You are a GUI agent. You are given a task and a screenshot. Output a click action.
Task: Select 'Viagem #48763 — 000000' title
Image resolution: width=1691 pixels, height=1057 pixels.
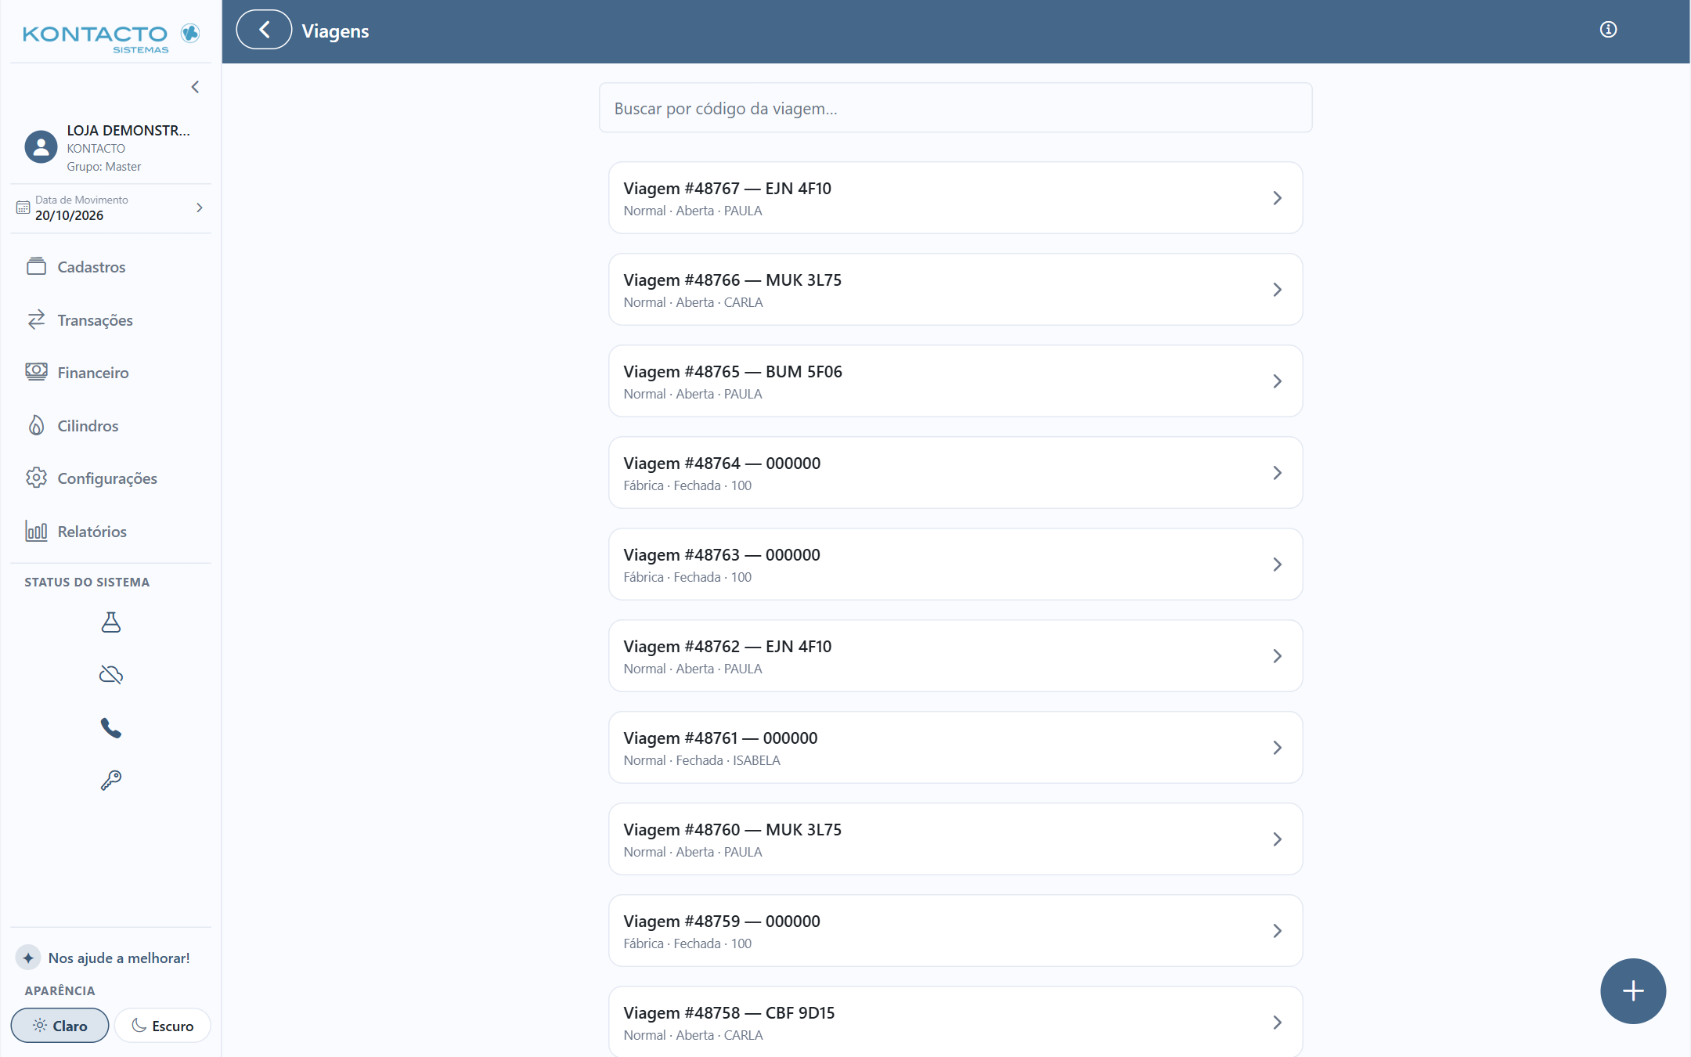722,555
